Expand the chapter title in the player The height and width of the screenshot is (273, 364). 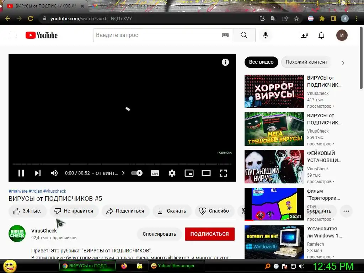[110, 173]
